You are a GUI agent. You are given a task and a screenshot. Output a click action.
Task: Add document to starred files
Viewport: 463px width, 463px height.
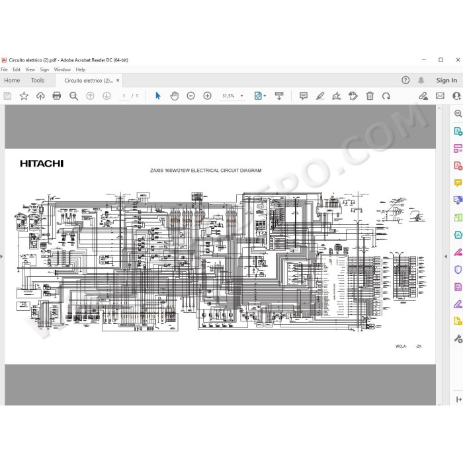(x=24, y=96)
